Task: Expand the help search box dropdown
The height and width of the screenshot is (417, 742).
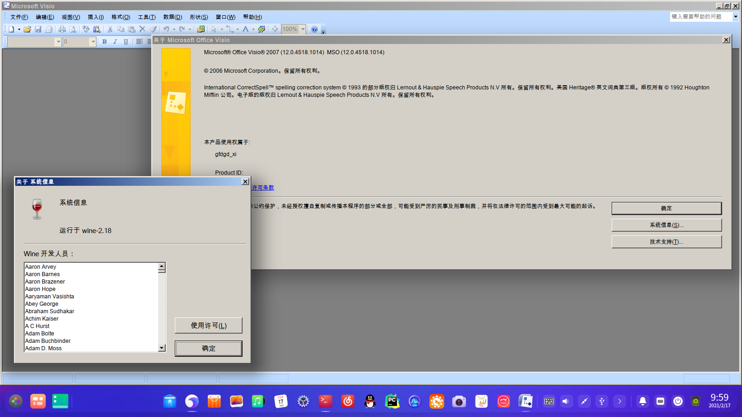Action: 736,17
